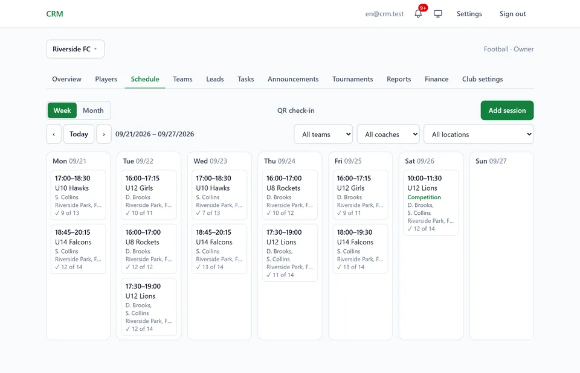Open the Overview tab
The image size is (580, 373).
[x=66, y=79]
